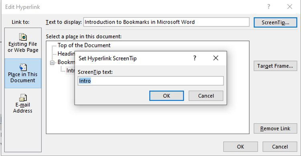
Task: Select the Headings tree entry
Action: 66,54
